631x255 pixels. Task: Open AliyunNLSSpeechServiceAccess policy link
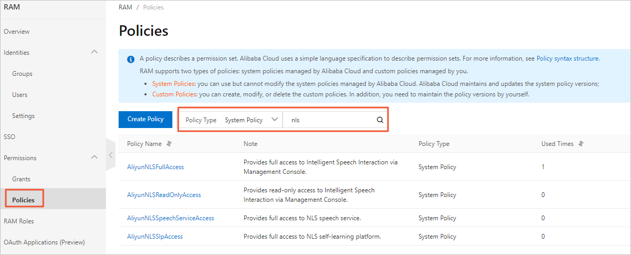[x=170, y=218]
